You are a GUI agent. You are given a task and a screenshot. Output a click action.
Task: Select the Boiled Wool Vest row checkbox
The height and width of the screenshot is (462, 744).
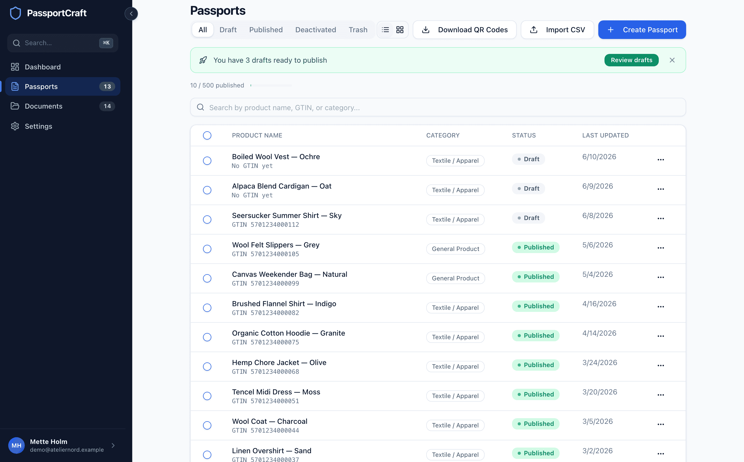point(207,160)
